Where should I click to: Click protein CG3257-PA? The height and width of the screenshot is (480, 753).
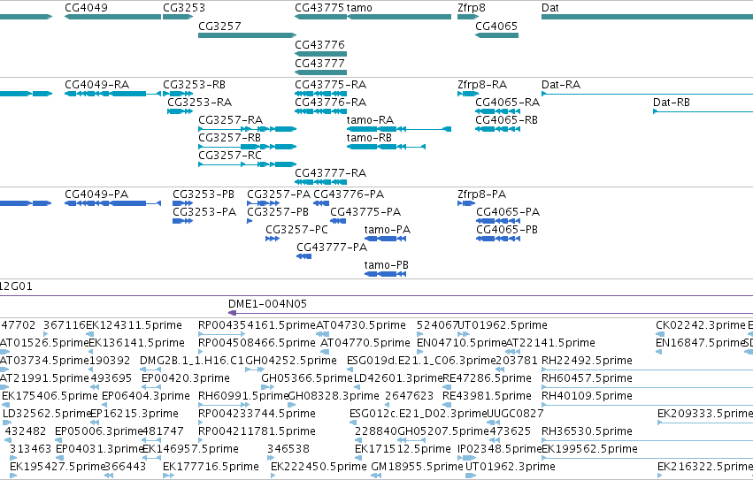point(263,203)
